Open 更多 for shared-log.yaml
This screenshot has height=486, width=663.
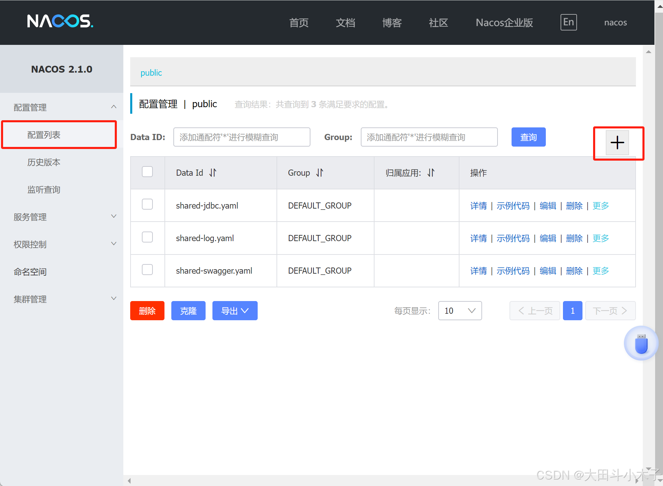tap(601, 238)
